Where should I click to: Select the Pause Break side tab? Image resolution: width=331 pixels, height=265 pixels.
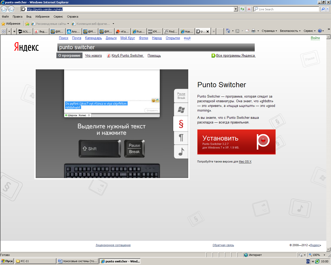click(181, 96)
